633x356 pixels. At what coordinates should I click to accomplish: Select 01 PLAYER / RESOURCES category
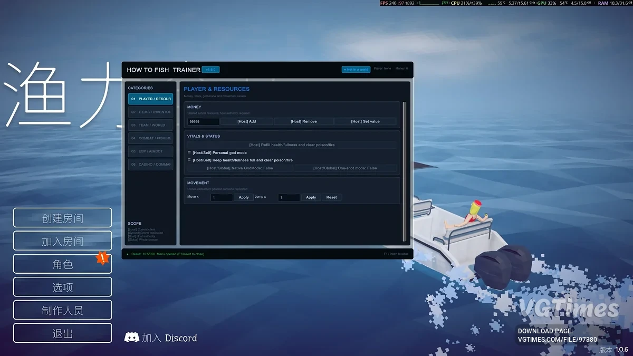[x=150, y=99]
